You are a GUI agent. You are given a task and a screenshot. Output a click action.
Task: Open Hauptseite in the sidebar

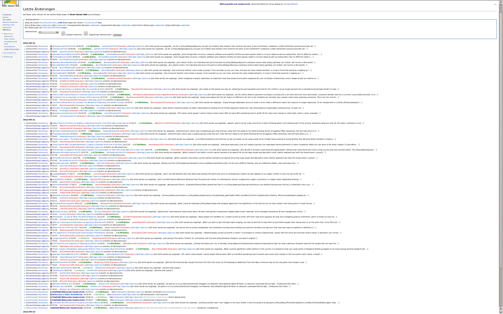click(7, 15)
